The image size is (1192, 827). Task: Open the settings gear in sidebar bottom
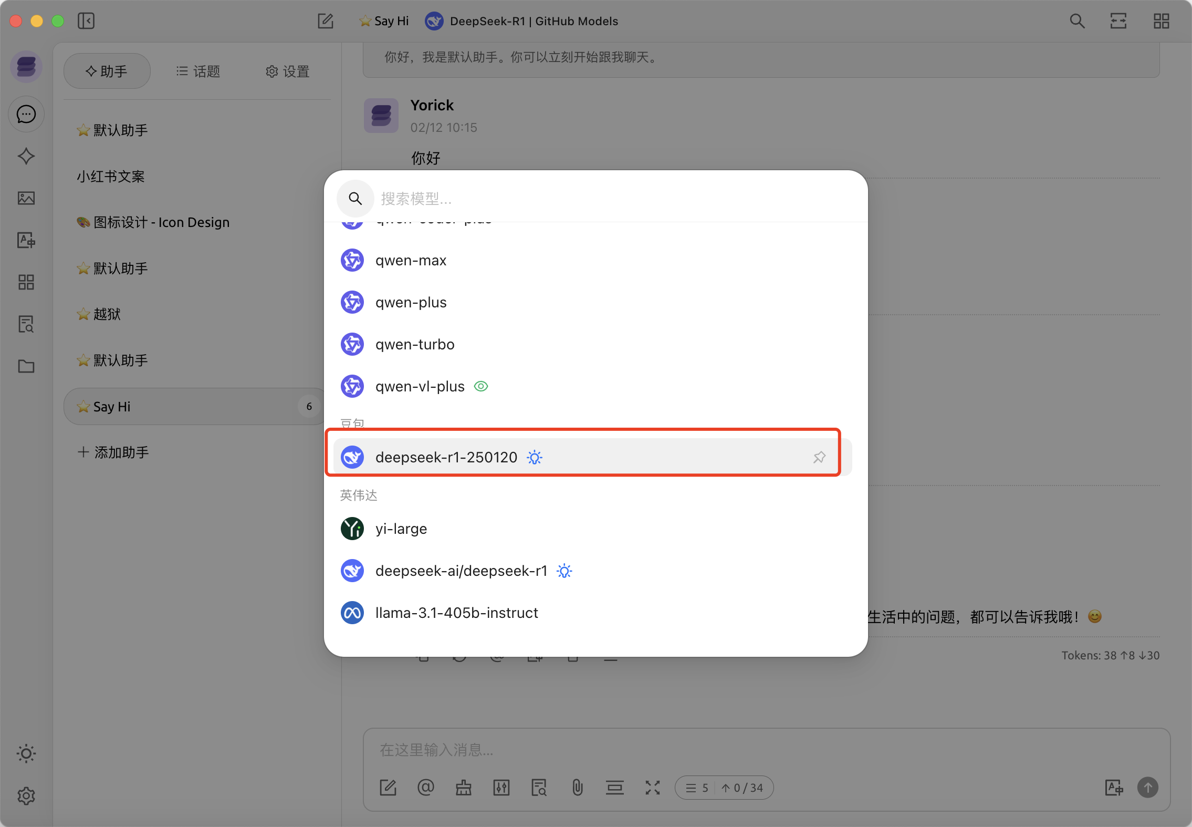pyautogui.click(x=26, y=795)
